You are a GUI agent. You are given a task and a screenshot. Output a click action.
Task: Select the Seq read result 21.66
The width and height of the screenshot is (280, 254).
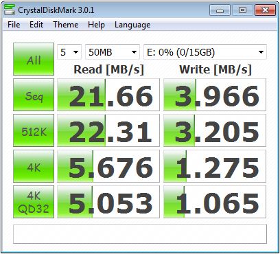(x=108, y=95)
